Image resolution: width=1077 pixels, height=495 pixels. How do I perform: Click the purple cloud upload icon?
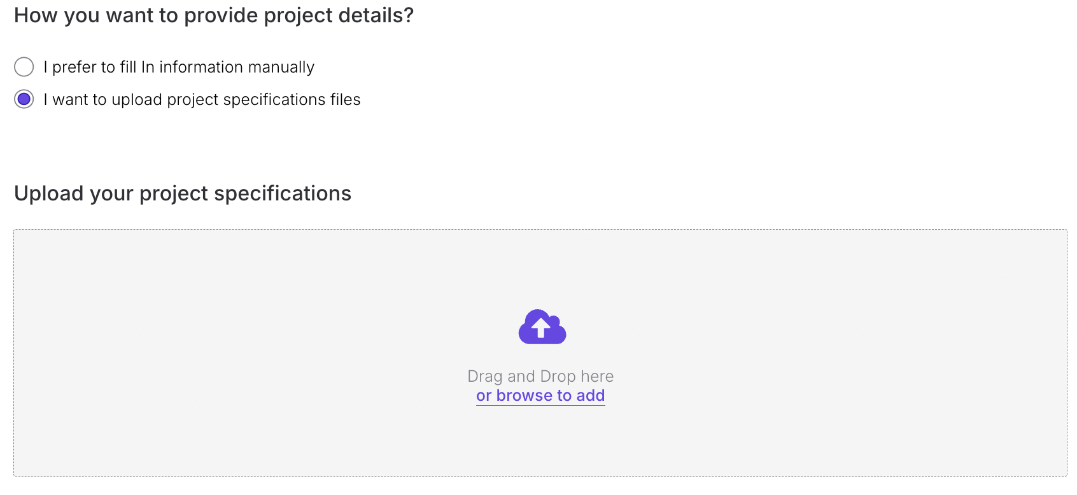tap(542, 327)
